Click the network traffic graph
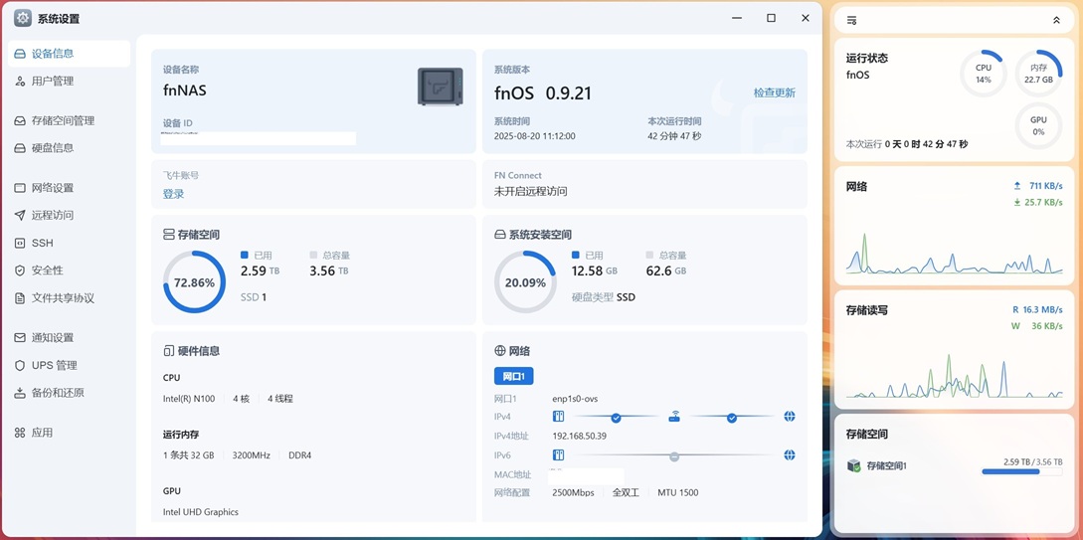Screen dimensions: 1083x540 click(x=954, y=253)
